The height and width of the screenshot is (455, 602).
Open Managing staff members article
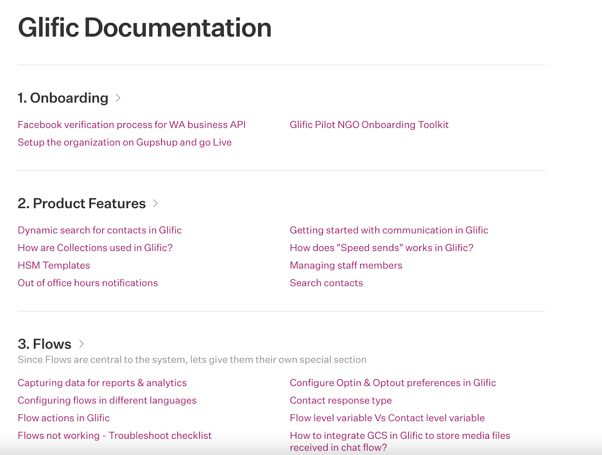point(346,265)
